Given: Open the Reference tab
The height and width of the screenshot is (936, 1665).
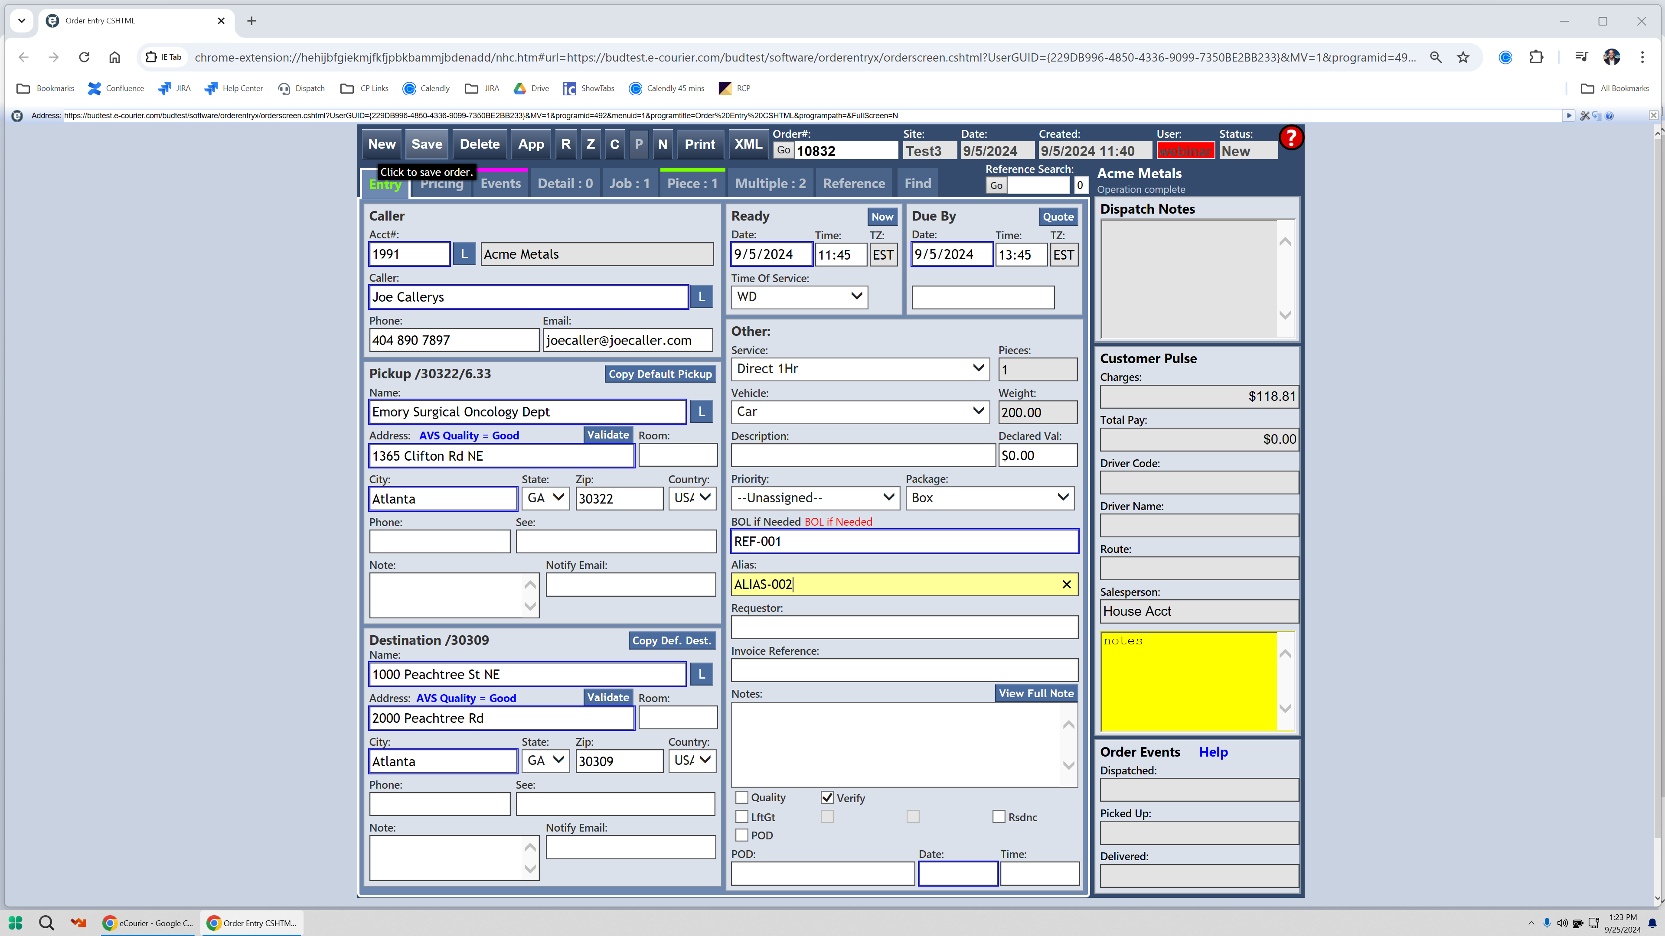Looking at the screenshot, I should click(854, 183).
